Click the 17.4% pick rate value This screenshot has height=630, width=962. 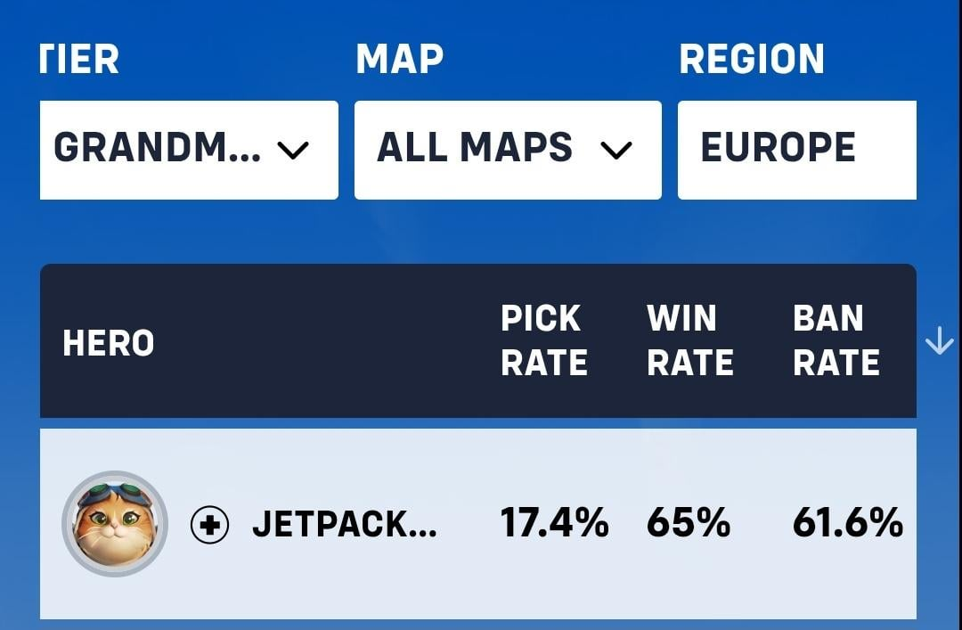[x=555, y=523]
